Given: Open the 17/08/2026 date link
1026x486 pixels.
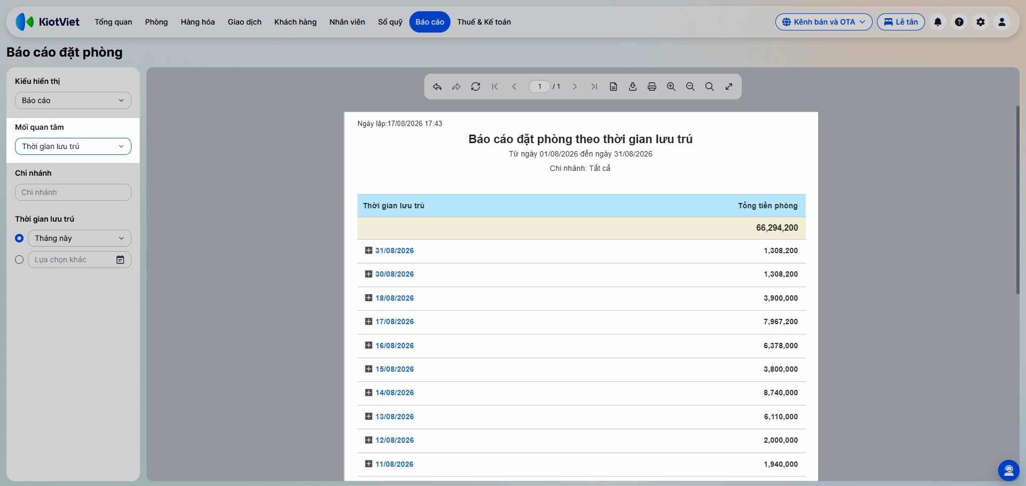Looking at the screenshot, I should tap(394, 322).
